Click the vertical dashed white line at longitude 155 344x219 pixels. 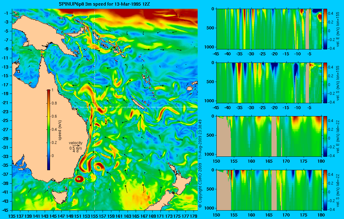click(x=94, y=109)
